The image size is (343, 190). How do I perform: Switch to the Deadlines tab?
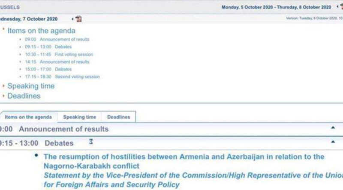click(118, 117)
